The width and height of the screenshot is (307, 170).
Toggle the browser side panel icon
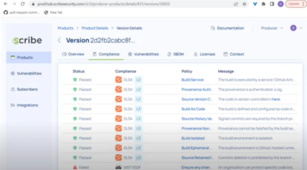(272, 4)
